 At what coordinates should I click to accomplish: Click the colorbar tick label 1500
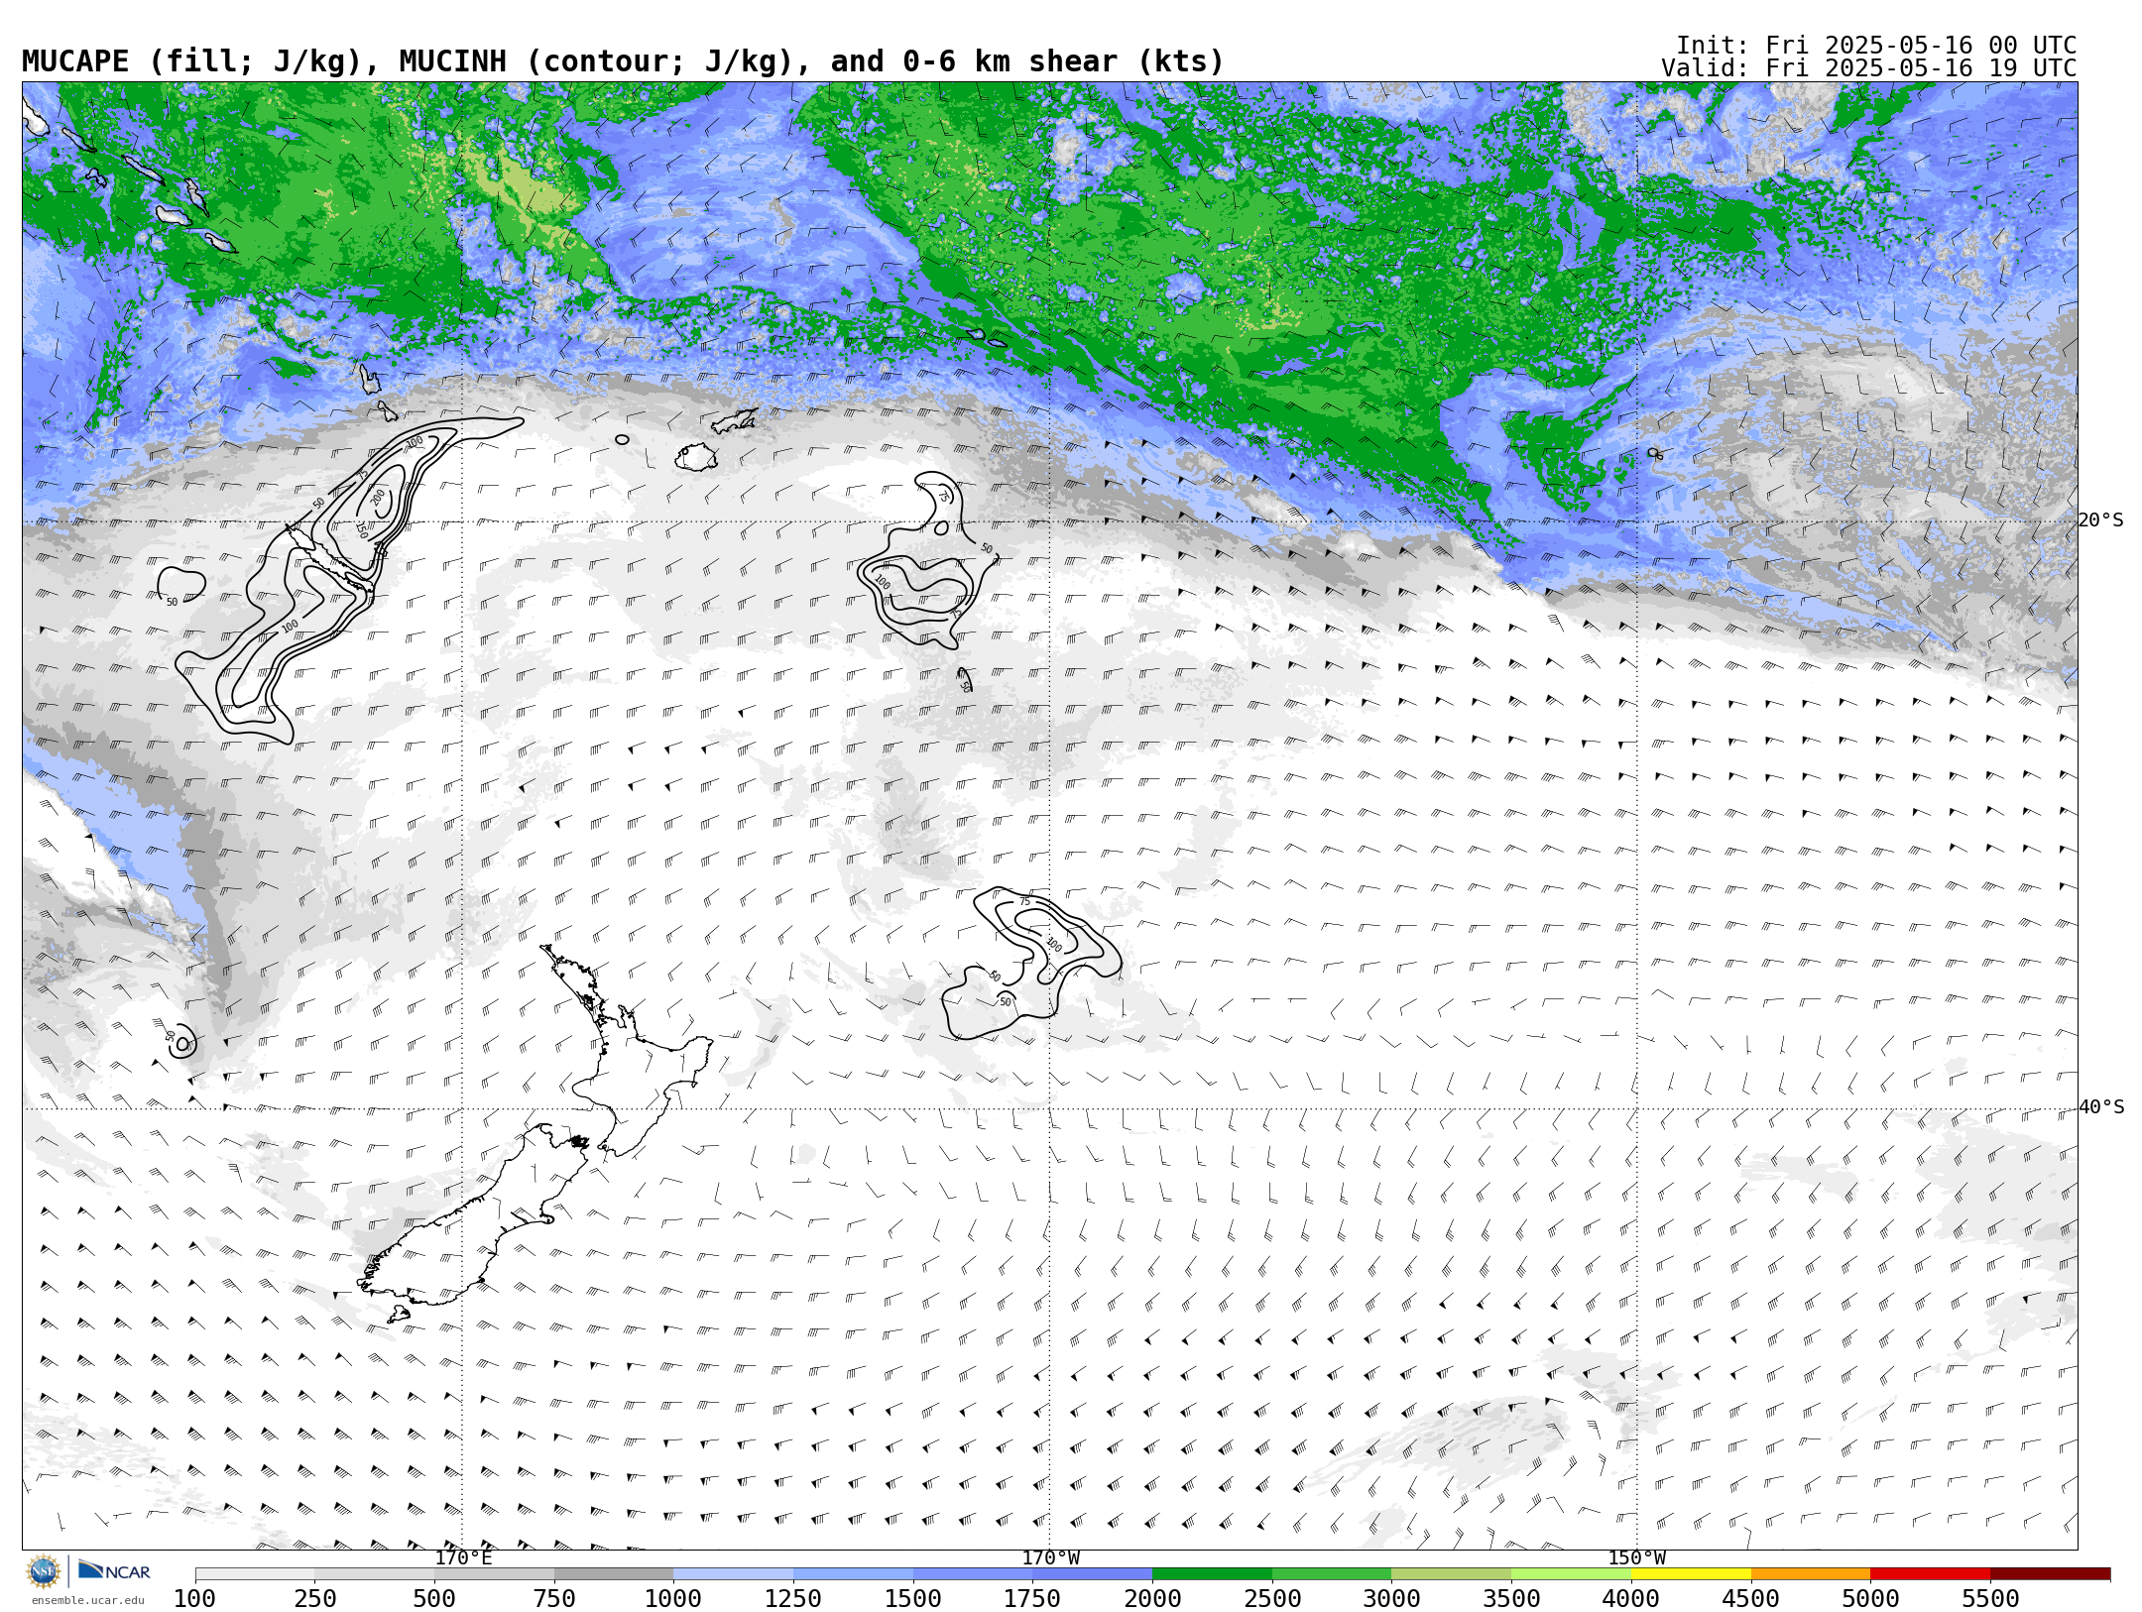pos(913,1599)
